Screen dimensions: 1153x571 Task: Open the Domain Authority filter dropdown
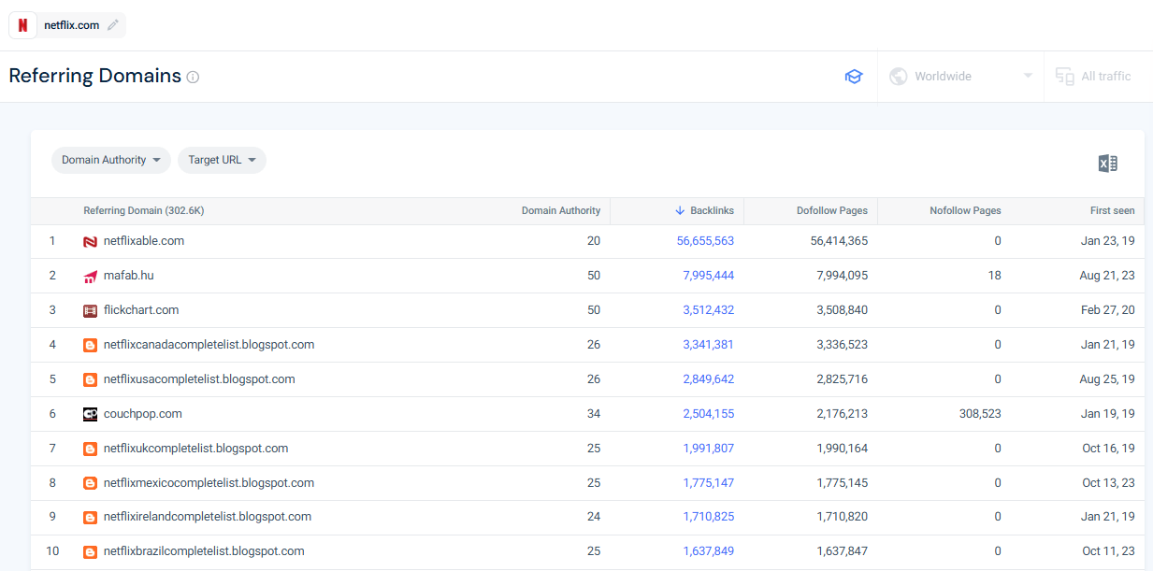(111, 161)
